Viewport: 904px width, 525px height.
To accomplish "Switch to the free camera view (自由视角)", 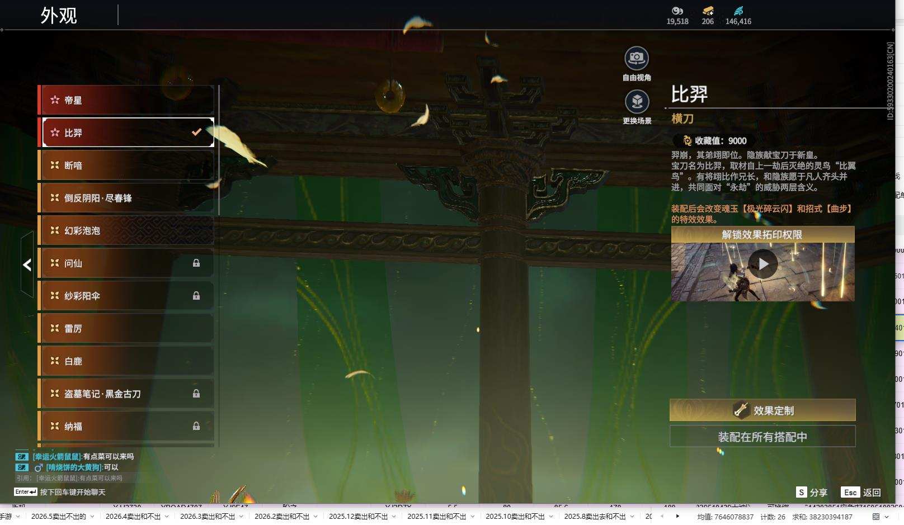I will tap(637, 58).
